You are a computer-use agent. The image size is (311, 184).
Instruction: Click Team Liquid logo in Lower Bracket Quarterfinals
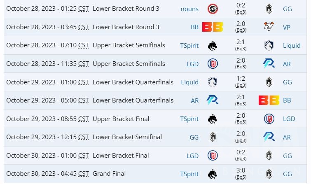pos(213,82)
